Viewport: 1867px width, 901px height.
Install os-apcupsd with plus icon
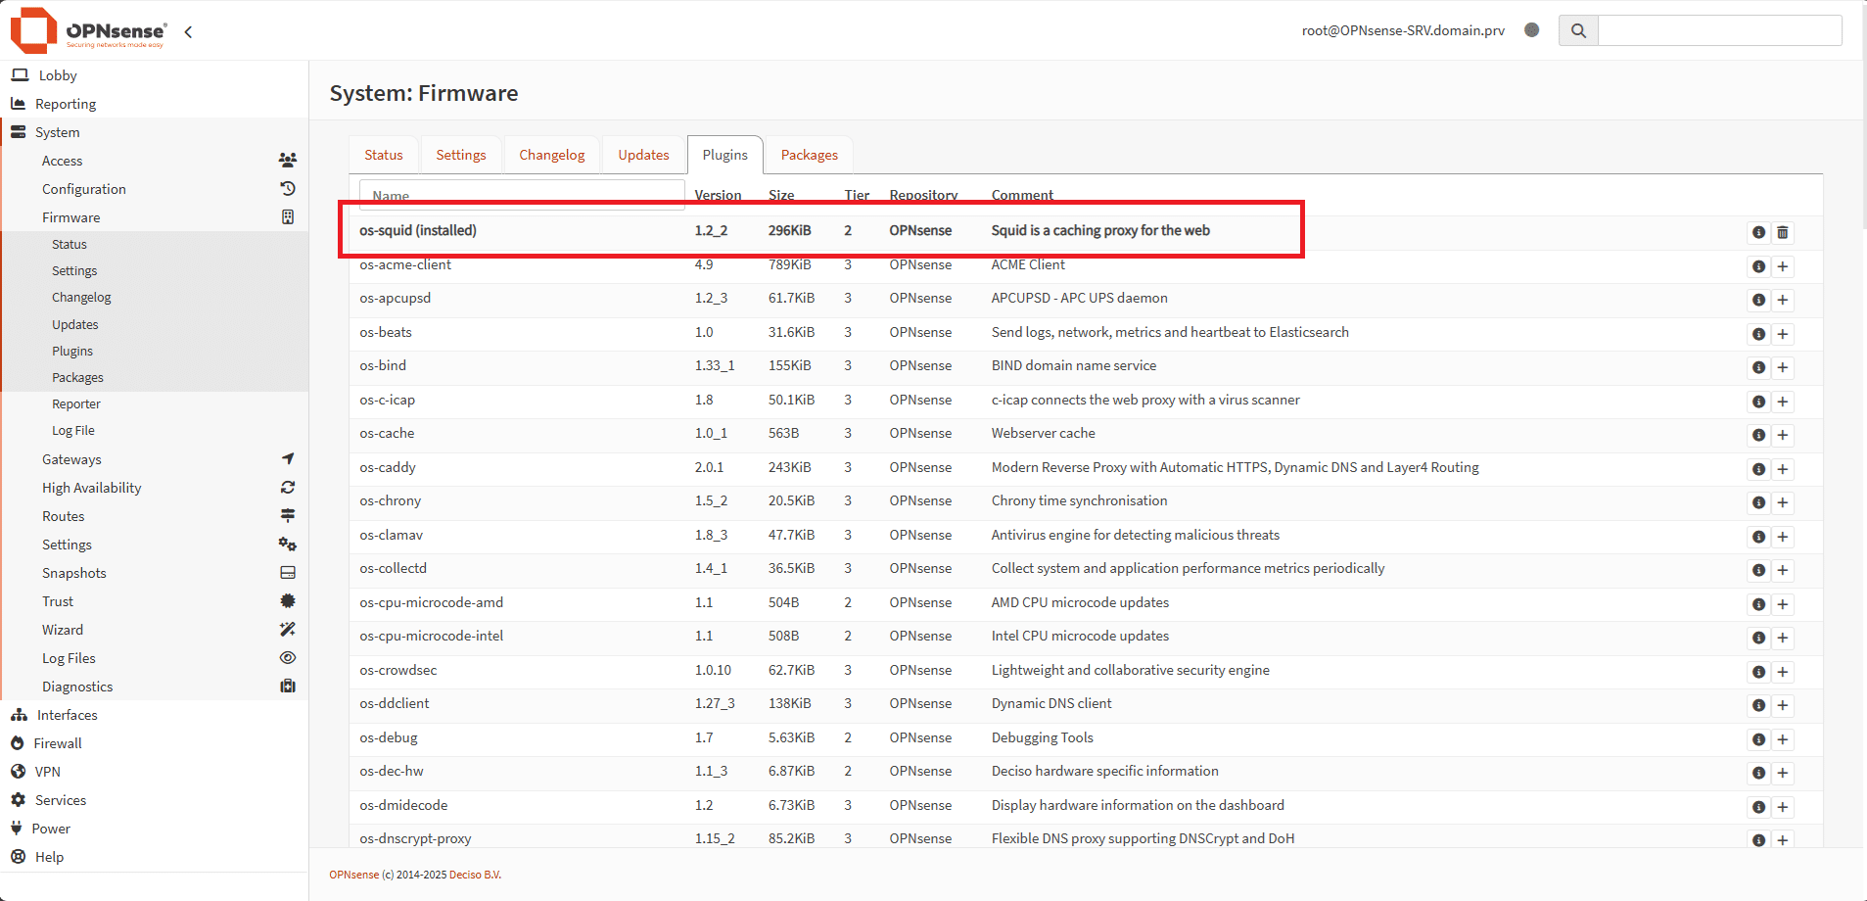(x=1783, y=300)
